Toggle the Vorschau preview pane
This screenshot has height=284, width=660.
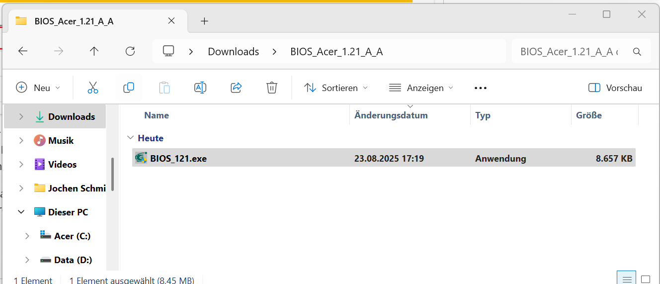coord(615,88)
